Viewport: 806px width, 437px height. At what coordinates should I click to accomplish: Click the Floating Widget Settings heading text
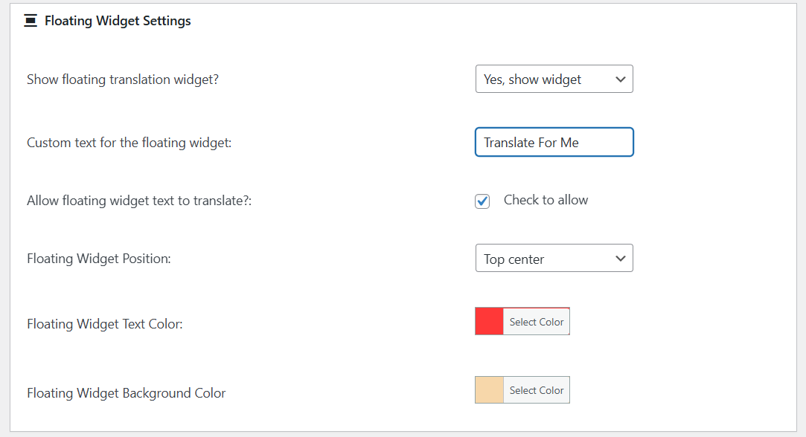[x=118, y=21]
